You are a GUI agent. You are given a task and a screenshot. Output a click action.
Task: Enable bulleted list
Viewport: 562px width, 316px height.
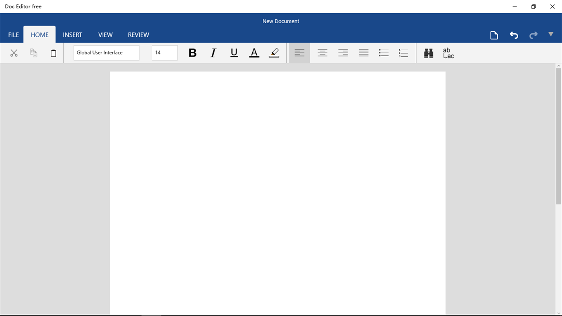[x=383, y=53]
